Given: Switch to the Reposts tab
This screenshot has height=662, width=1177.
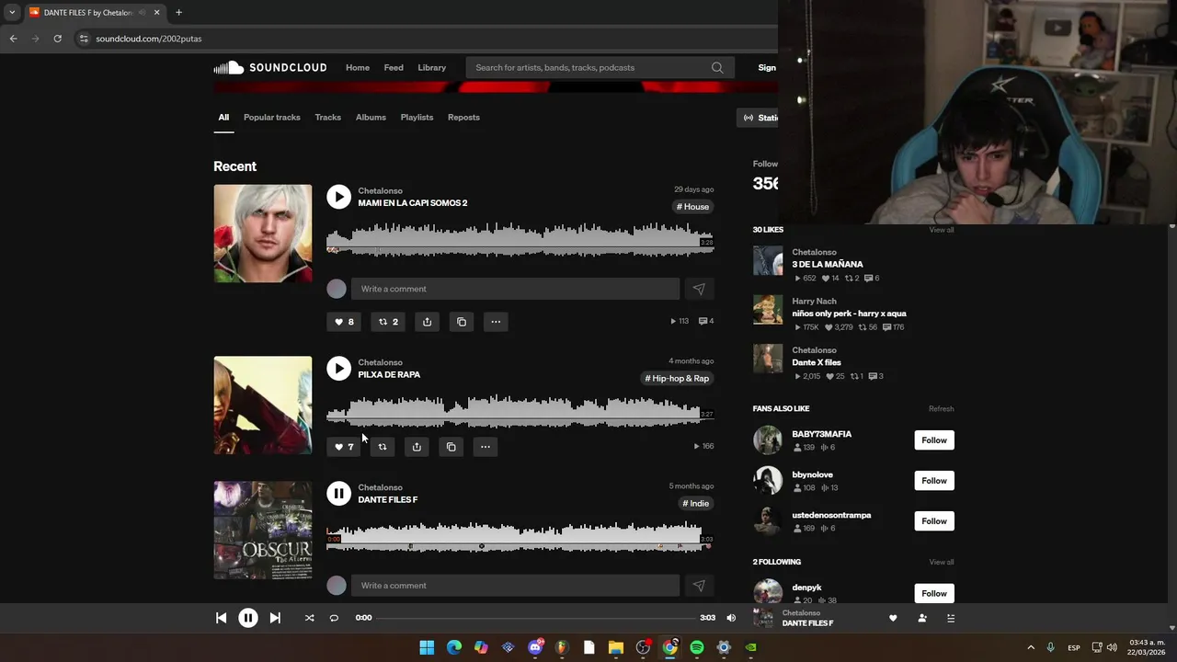Looking at the screenshot, I should pyautogui.click(x=463, y=118).
